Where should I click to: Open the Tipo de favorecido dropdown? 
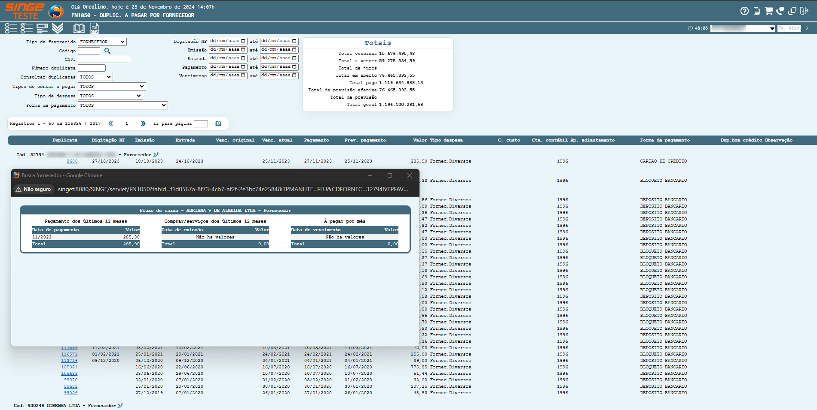102,42
